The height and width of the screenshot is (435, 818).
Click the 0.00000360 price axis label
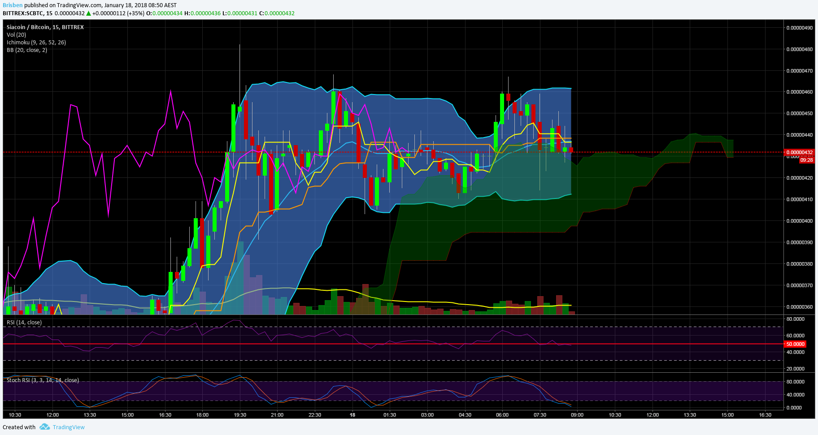tap(800, 307)
